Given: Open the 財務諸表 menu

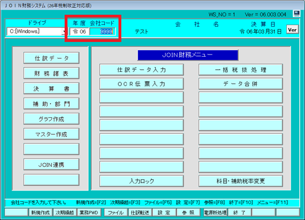Looking at the screenshot, I should pyautogui.click(x=52, y=73).
